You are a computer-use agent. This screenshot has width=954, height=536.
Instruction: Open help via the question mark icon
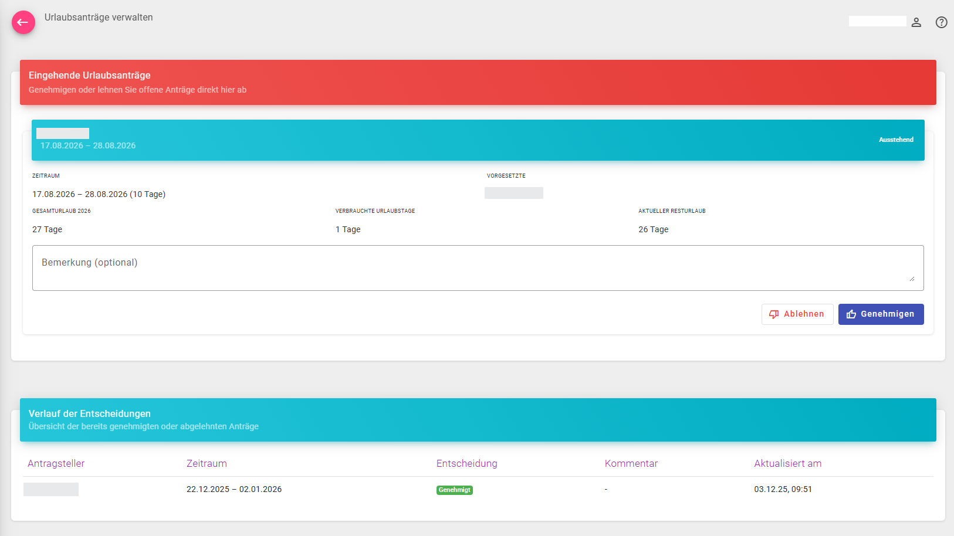tap(941, 22)
